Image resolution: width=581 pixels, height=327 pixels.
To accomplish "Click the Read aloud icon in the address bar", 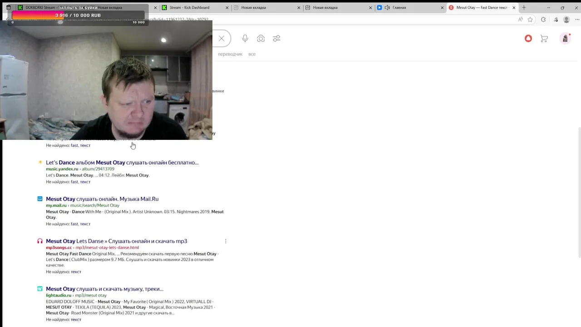I will (520, 20).
